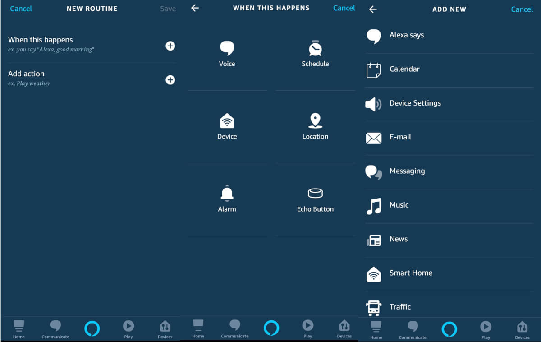Open Devices tab on New Routine screen

click(x=165, y=329)
